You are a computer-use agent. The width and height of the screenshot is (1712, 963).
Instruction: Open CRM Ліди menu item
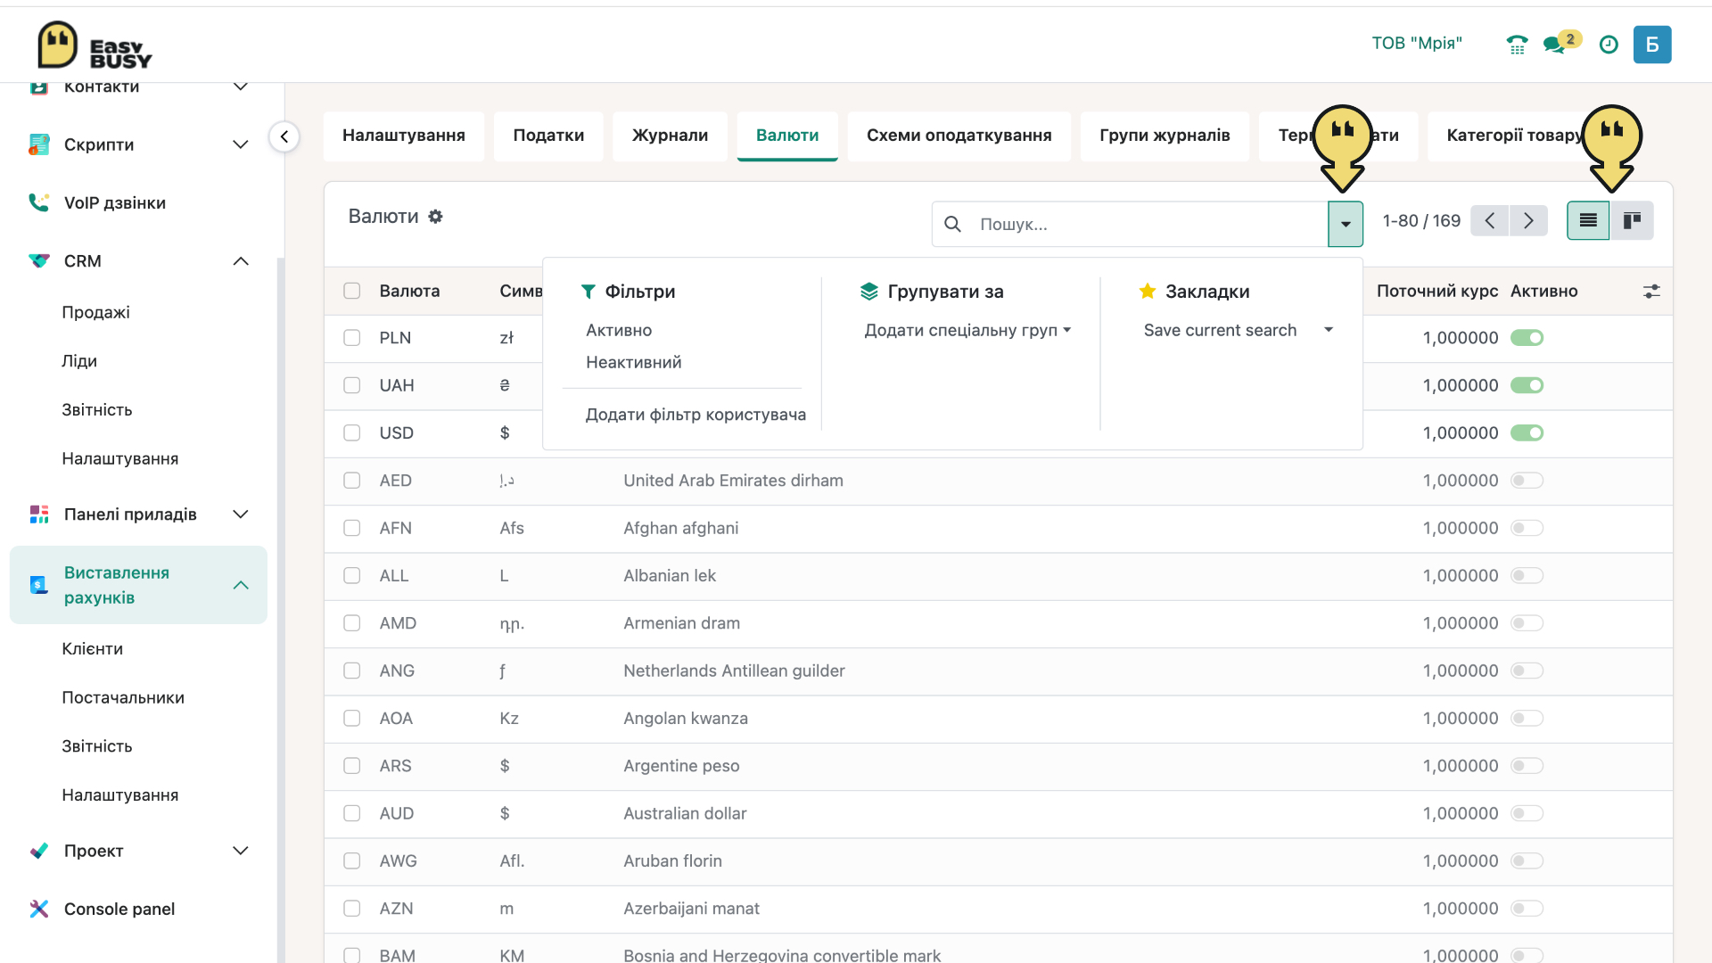(79, 361)
